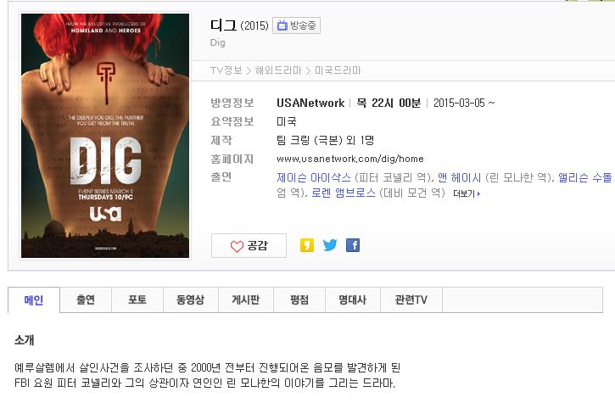Open the 메인 tab

pos(34,300)
